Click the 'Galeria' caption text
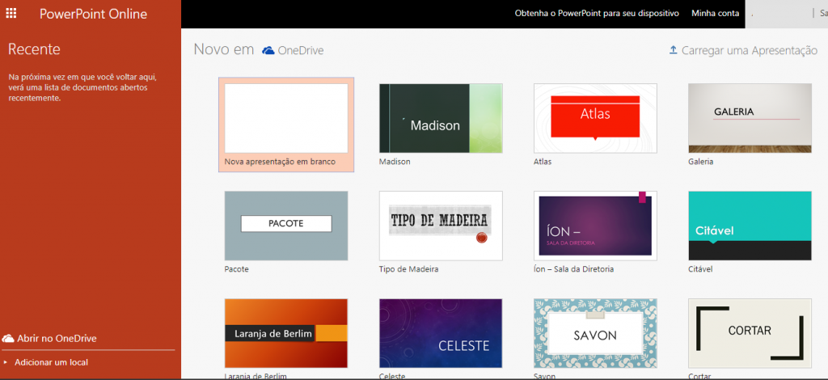Image resolution: width=828 pixels, height=380 pixels. tap(701, 162)
